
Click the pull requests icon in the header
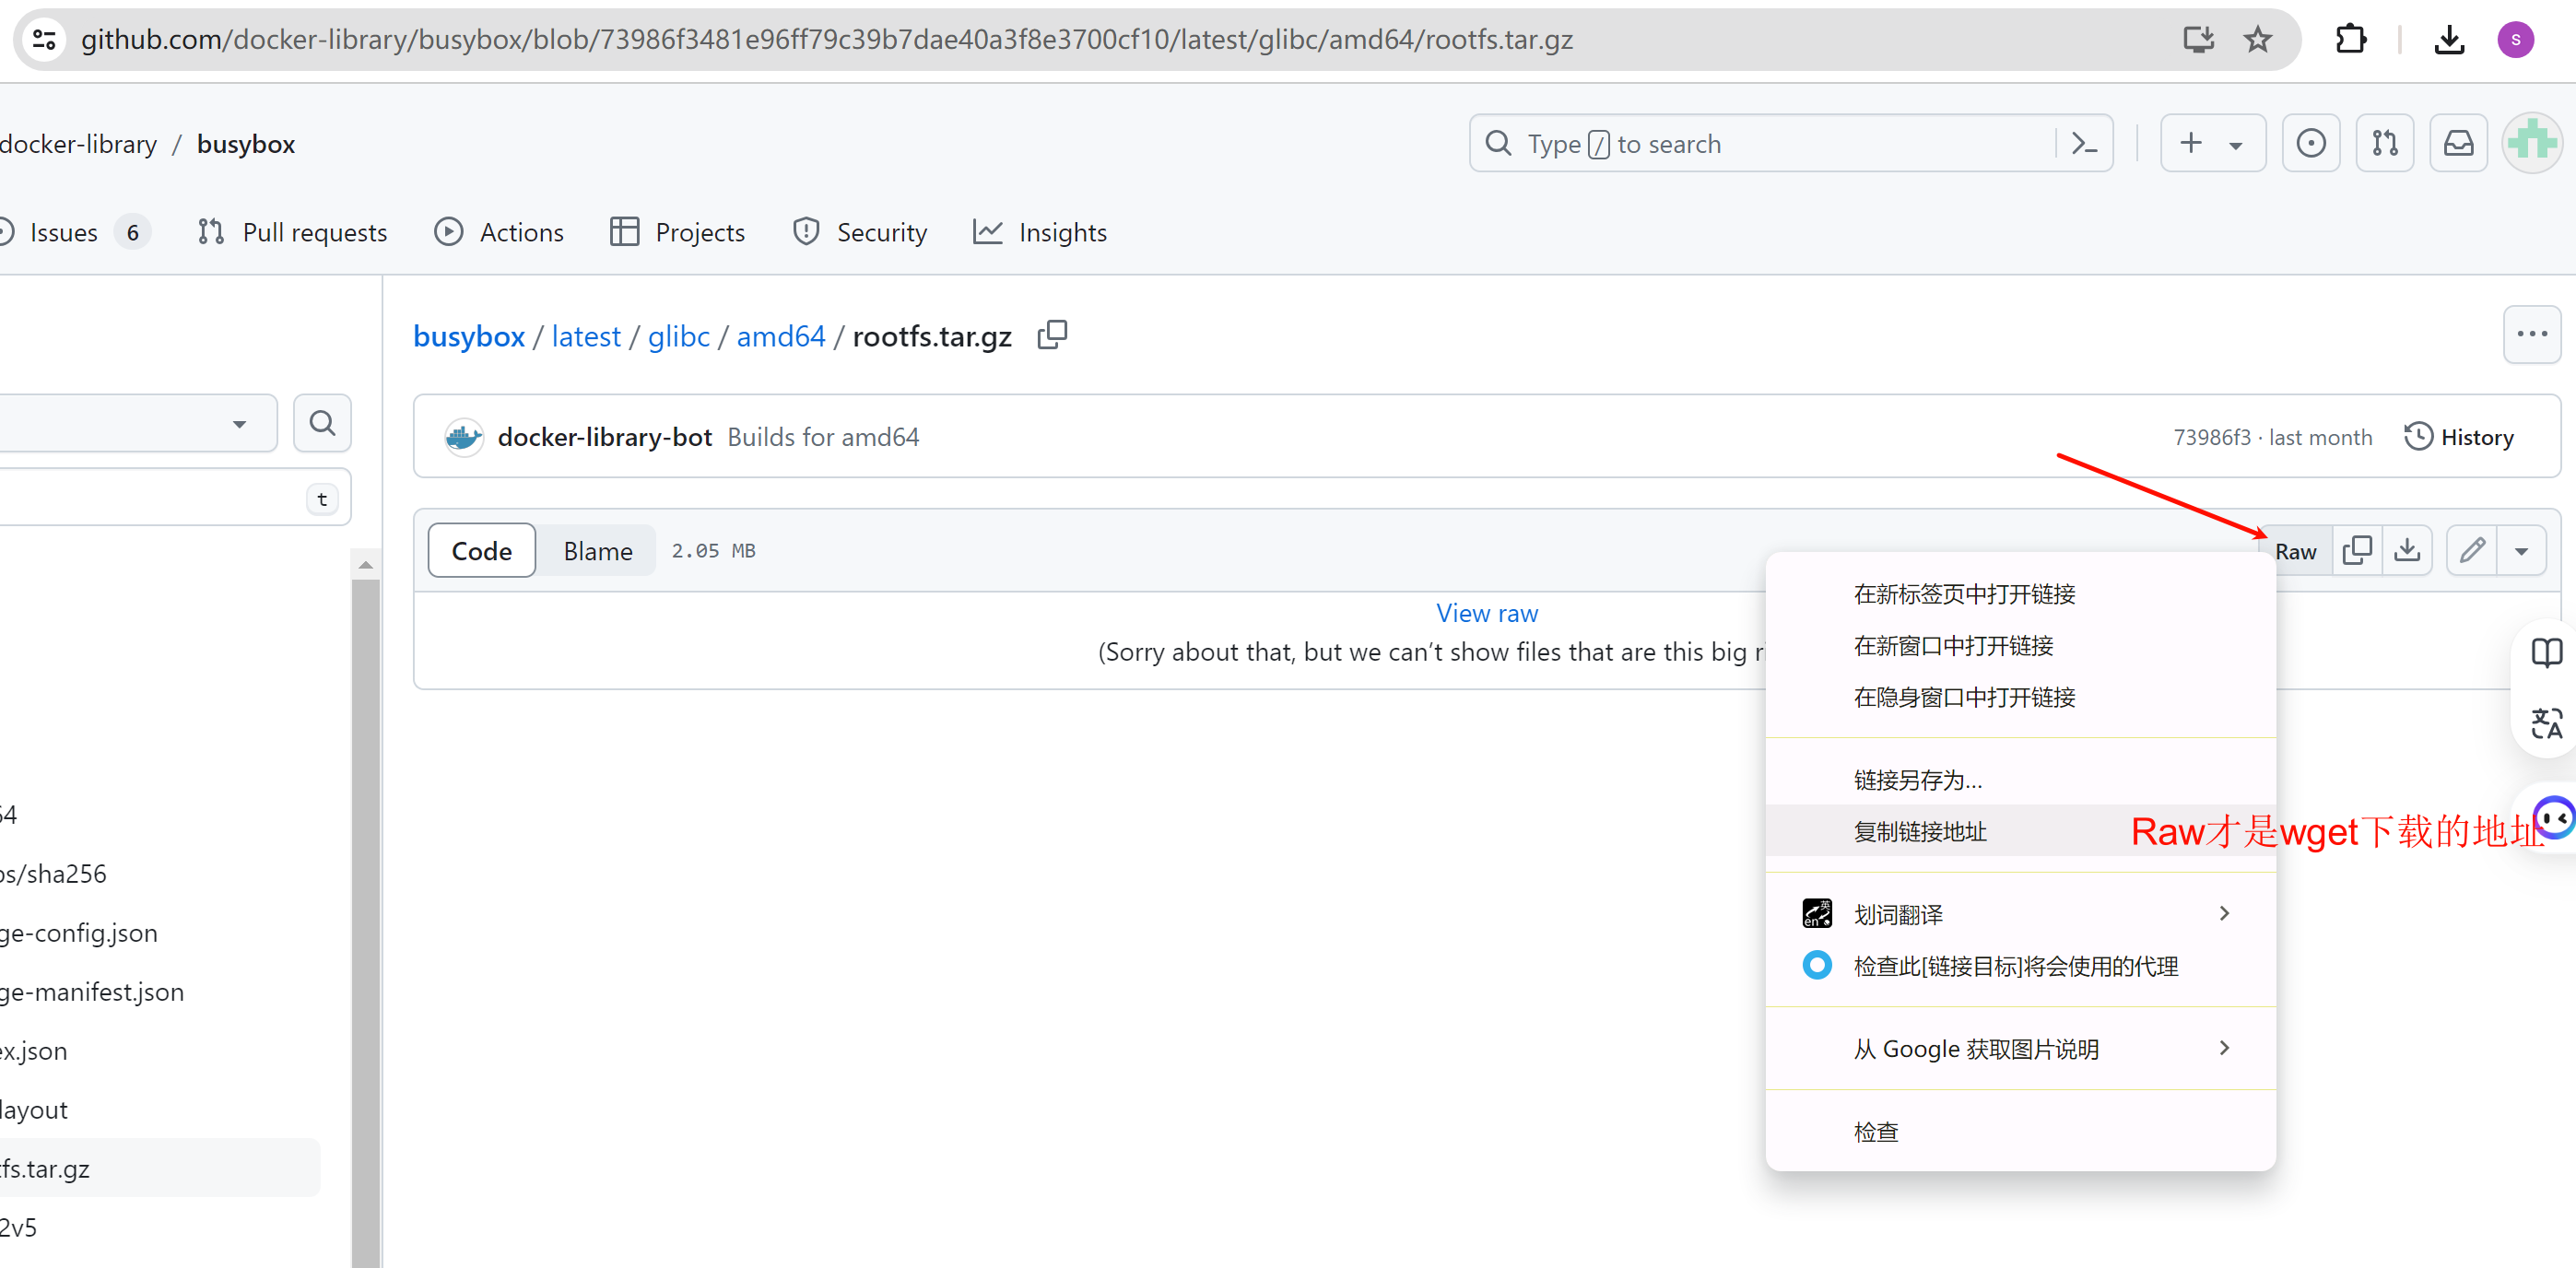pos(2385,144)
